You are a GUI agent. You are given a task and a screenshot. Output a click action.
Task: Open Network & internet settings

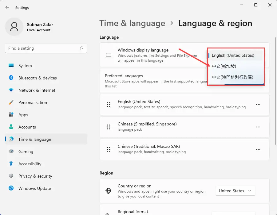(x=46, y=90)
